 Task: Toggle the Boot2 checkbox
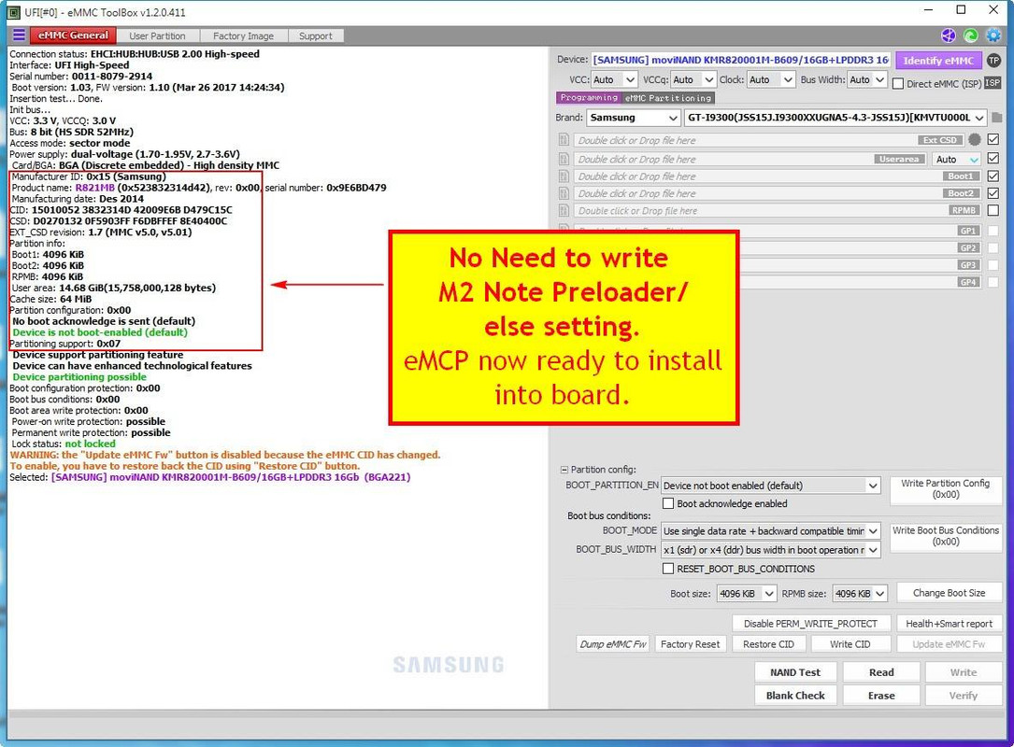tap(993, 192)
